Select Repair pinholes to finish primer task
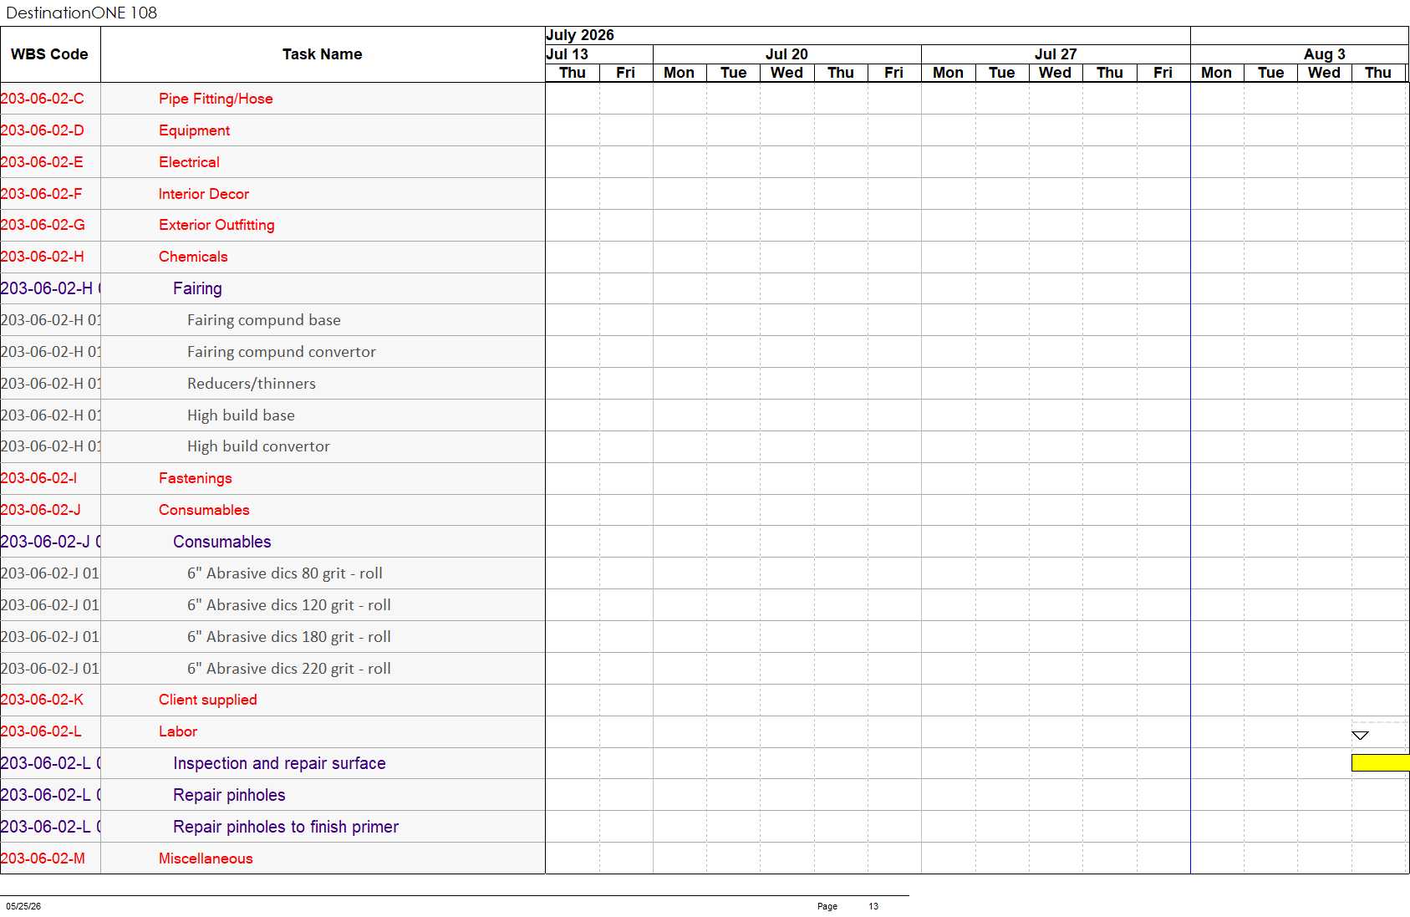Viewport: 1410px width, 917px height. (286, 827)
